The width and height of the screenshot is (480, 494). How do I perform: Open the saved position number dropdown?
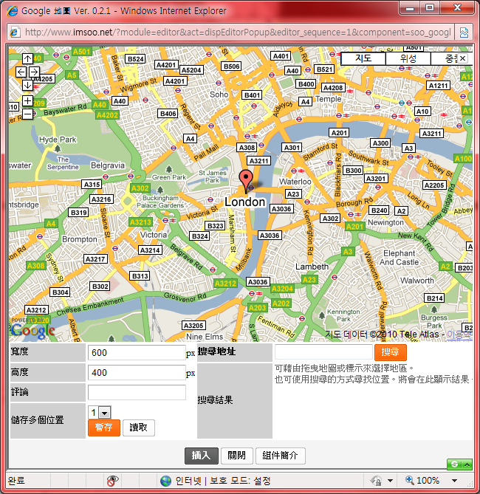coord(105,412)
